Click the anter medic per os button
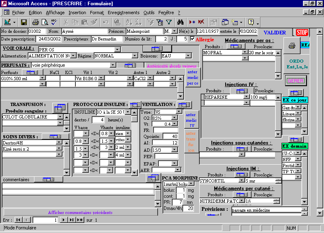Screen dimensions: 324x233 pos(193,78)
